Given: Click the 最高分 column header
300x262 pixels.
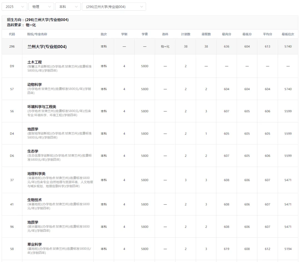Looking at the screenshot, I should point(227,34).
